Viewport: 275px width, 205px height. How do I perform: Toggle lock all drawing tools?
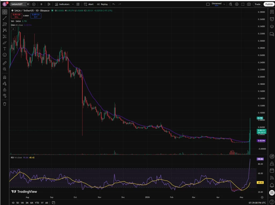point(5,90)
